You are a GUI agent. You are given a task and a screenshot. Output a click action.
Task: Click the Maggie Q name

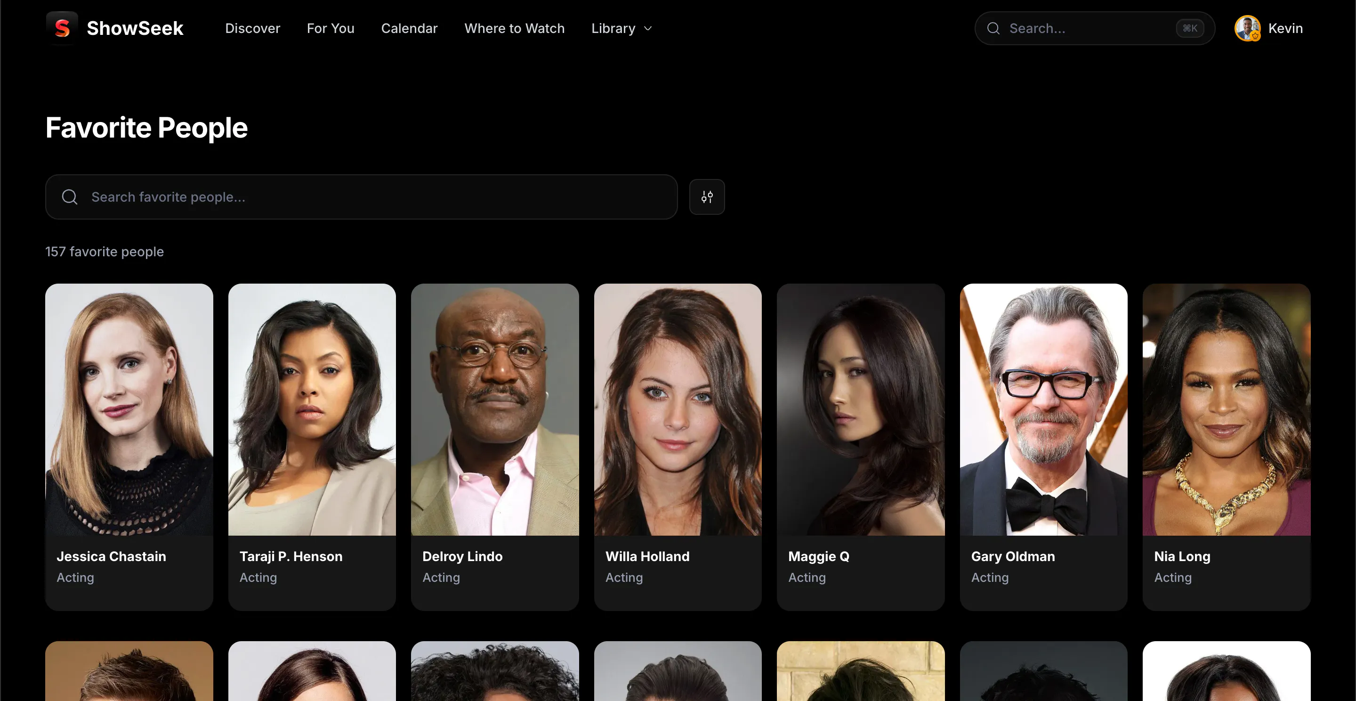pyautogui.click(x=819, y=556)
